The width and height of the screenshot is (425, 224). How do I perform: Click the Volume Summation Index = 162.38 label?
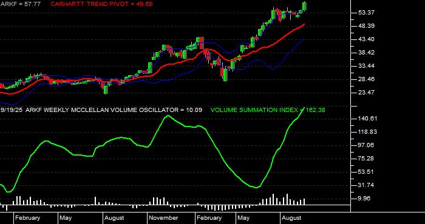point(268,110)
